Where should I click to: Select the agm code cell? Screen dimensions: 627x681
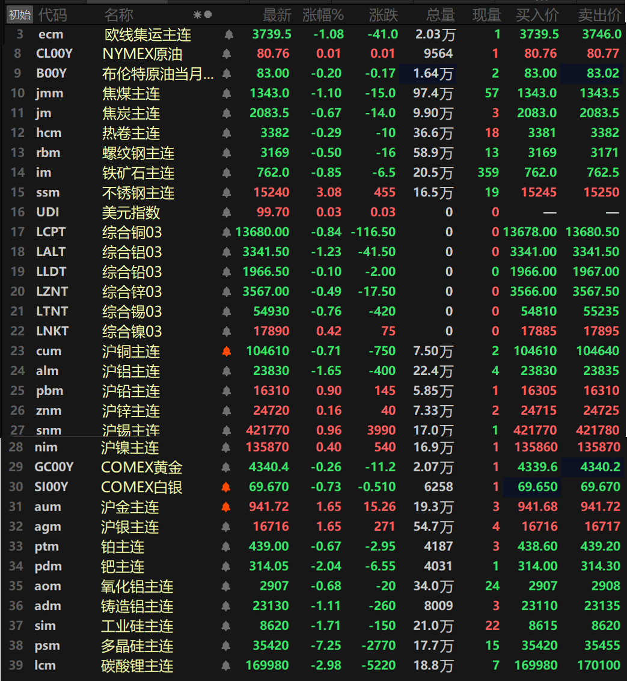48,527
